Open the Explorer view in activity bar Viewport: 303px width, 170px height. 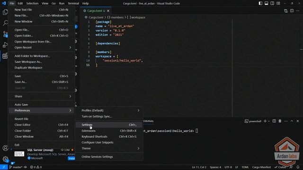(x=5, y=12)
